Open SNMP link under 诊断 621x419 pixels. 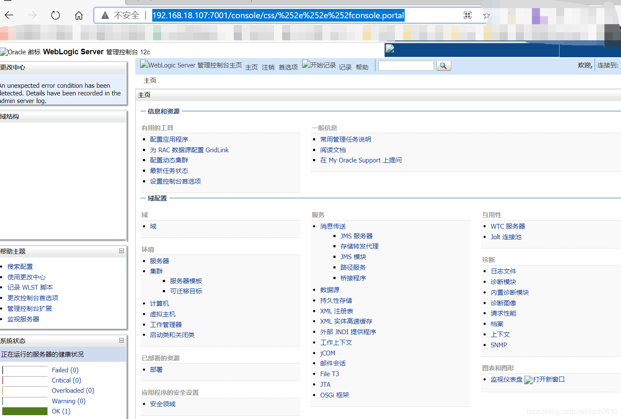[499, 345]
